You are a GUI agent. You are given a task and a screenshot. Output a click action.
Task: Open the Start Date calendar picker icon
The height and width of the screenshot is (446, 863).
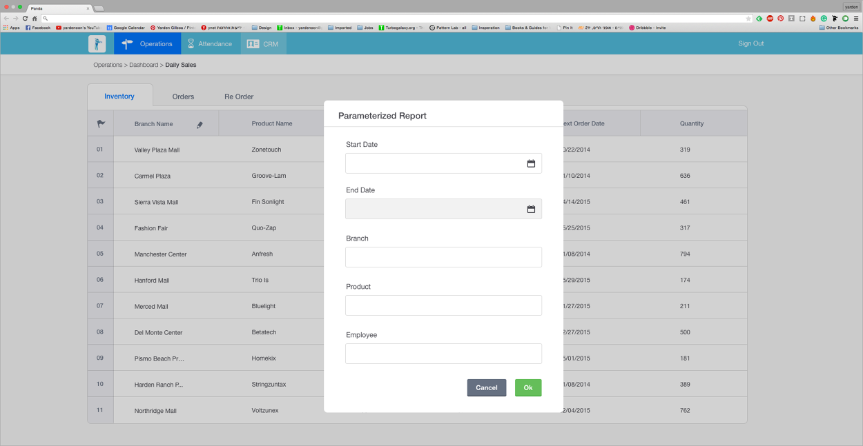click(531, 163)
